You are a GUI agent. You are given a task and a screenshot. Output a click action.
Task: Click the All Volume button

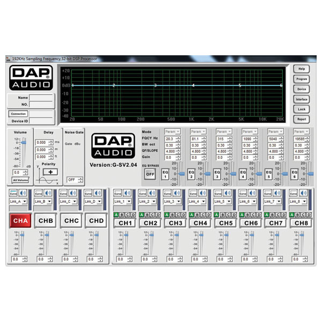(20, 180)
